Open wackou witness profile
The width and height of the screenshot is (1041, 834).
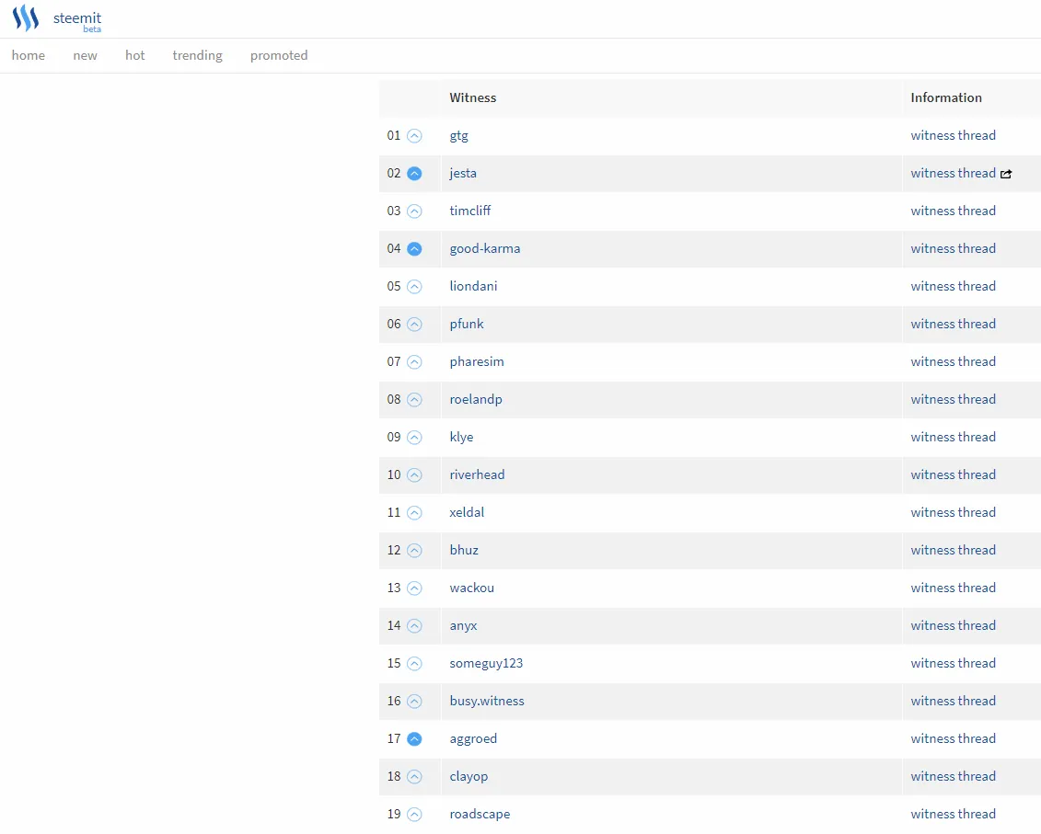472,588
